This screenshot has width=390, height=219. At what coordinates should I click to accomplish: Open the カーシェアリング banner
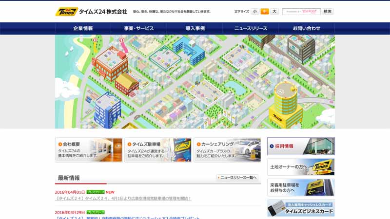pyautogui.click(x=227, y=150)
